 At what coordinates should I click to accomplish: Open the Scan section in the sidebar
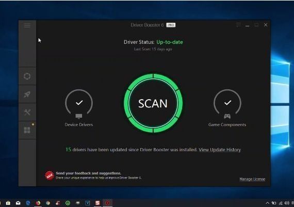point(27,76)
